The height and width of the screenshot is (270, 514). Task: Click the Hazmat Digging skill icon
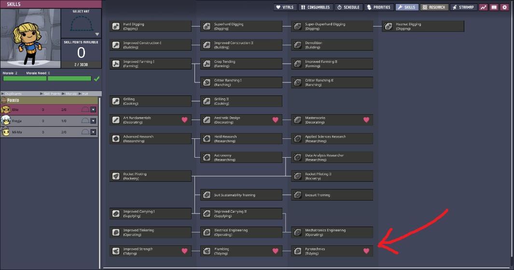coord(388,26)
